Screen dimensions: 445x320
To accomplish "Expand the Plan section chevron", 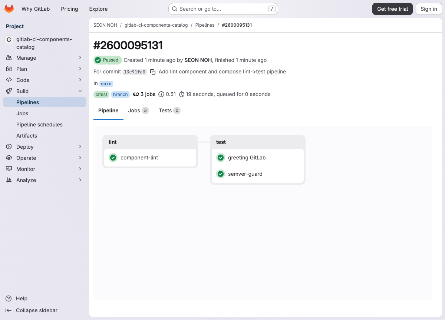I will 80,69.
